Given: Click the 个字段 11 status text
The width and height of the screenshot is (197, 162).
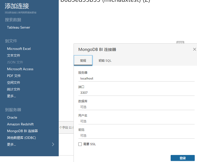Looking at the screenshot, I should point(66,128).
